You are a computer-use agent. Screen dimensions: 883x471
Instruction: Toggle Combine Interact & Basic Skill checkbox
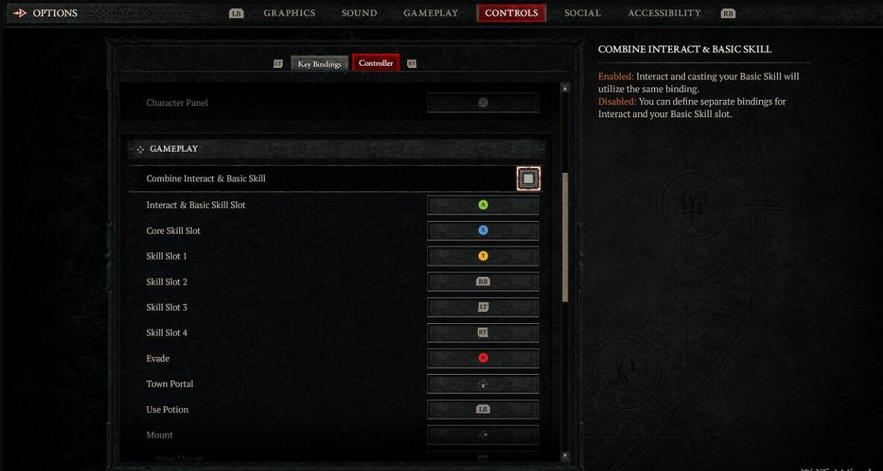point(528,178)
